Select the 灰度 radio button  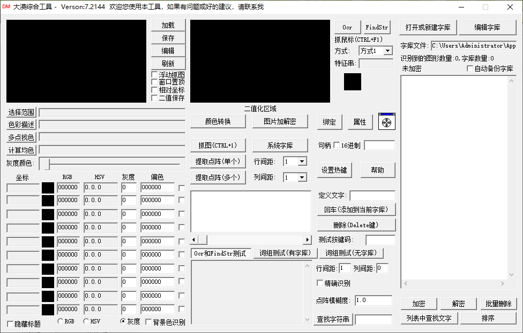click(x=123, y=321)
